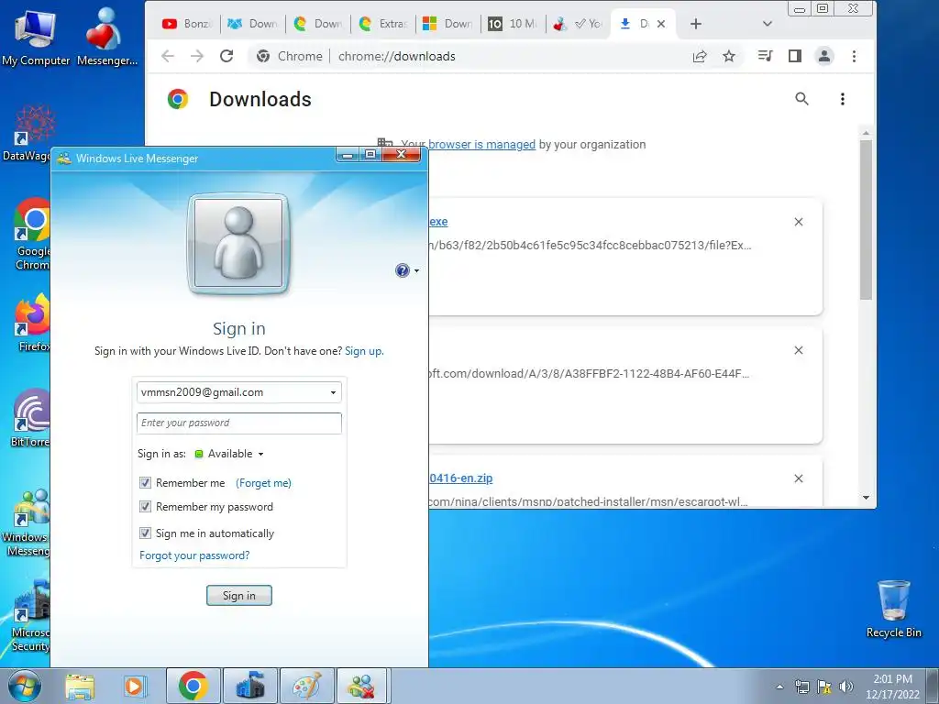Switch to the 10 M... tab
The width and height of the screenshot is (939, 704).
coord(514,24)
